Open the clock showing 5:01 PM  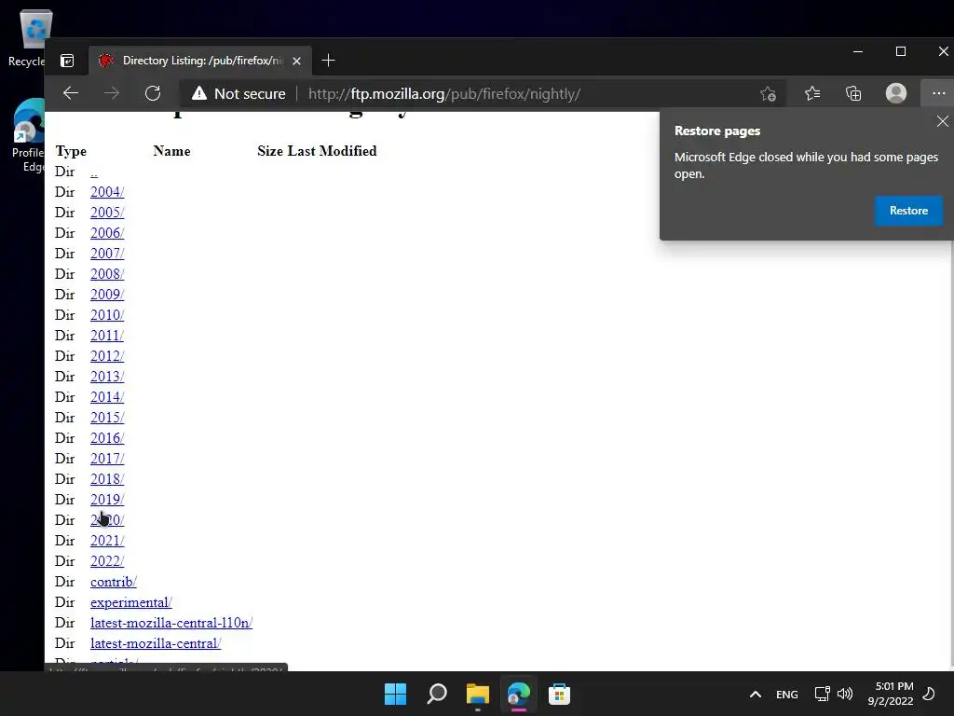(x=891, y=694)
